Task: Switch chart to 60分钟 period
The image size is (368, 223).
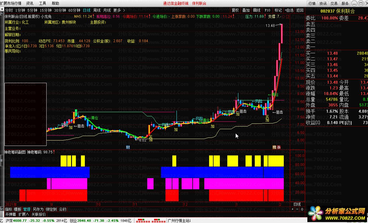Action: click(x=74, y=10)
